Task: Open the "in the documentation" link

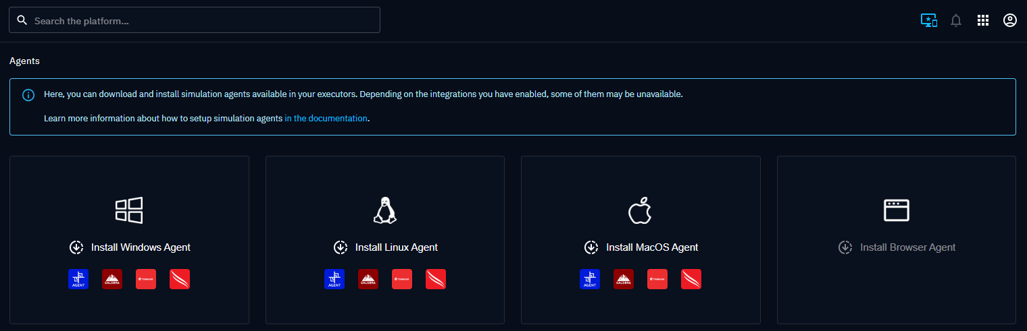Action: pyautogui.click(x=326, y=119)
